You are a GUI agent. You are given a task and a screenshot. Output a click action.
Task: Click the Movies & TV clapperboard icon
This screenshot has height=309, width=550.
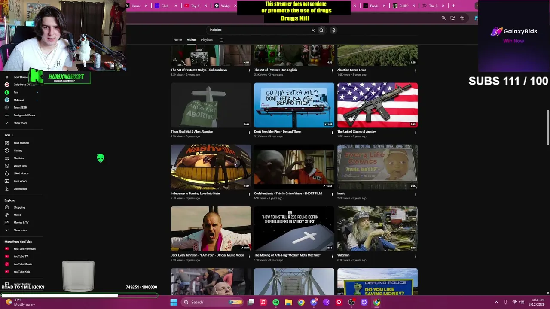coord(7,222)
